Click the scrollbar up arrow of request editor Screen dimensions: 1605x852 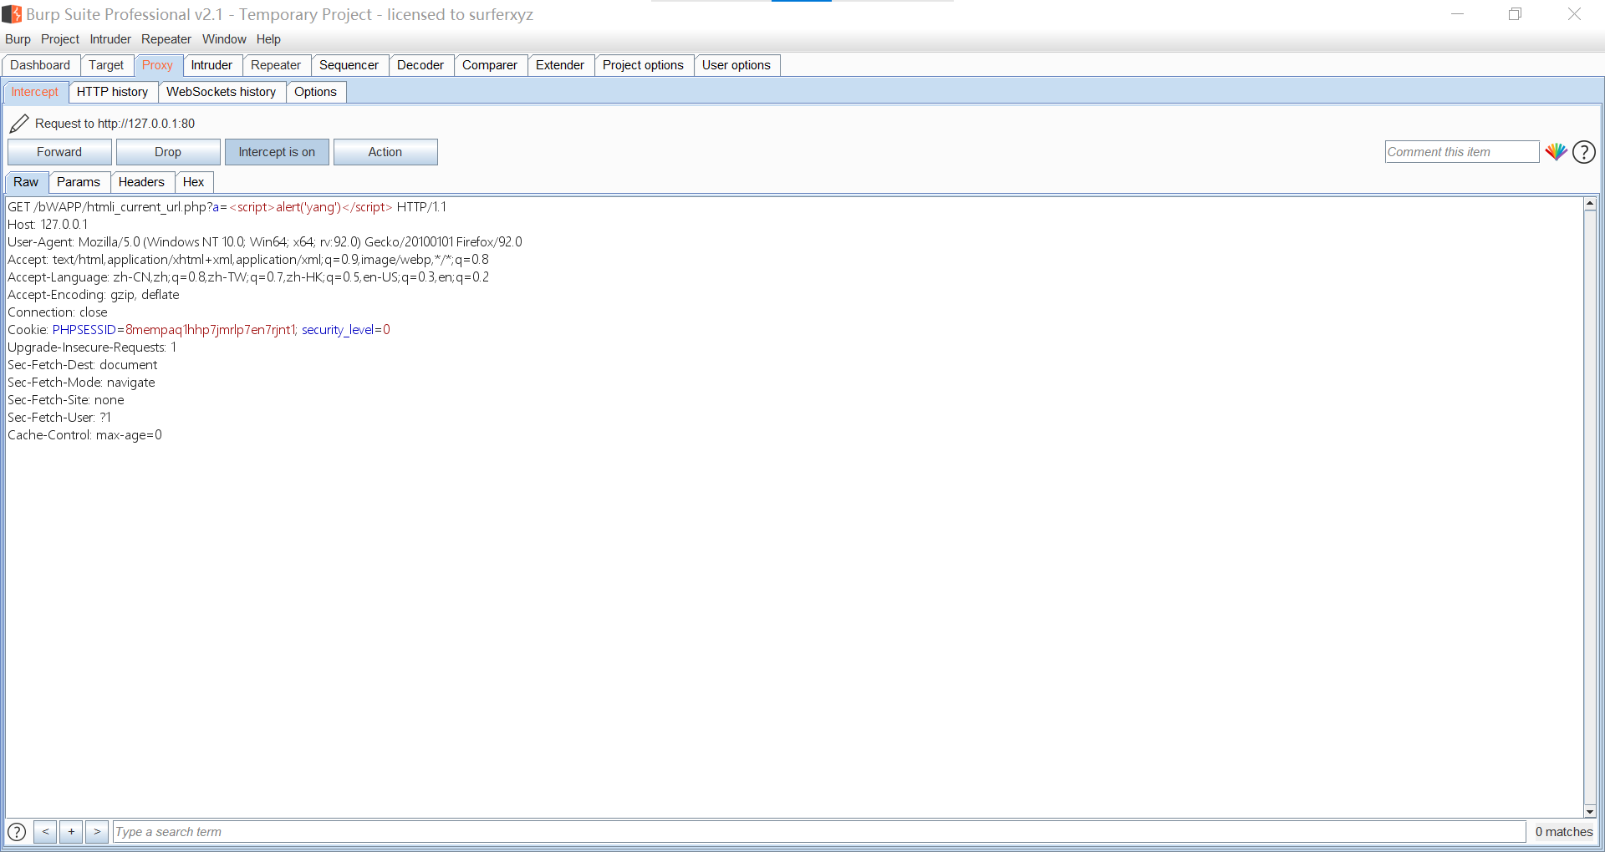(x=1590, y=204)
